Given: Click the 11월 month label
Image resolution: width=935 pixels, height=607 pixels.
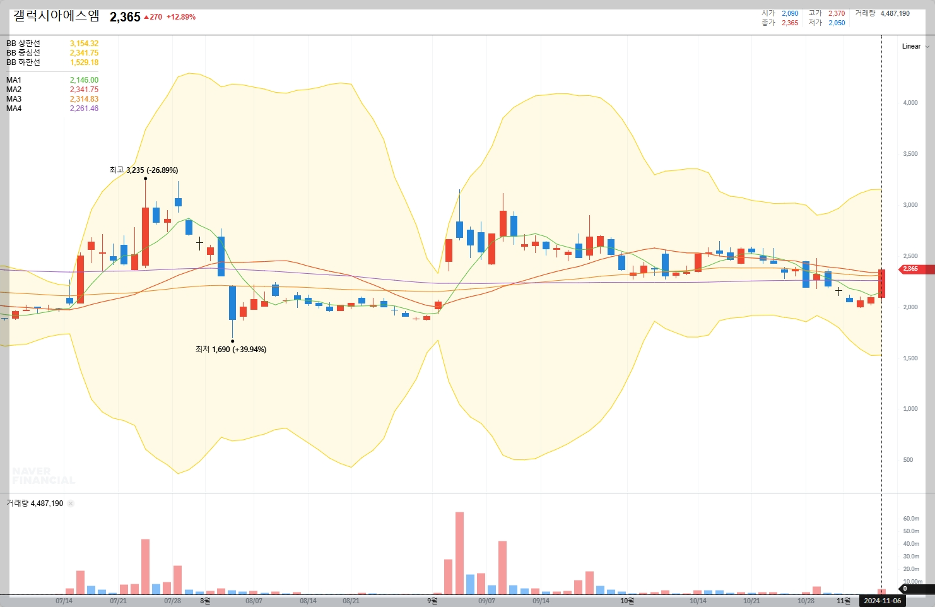Looking at the screenshot, I should [844, 601].
